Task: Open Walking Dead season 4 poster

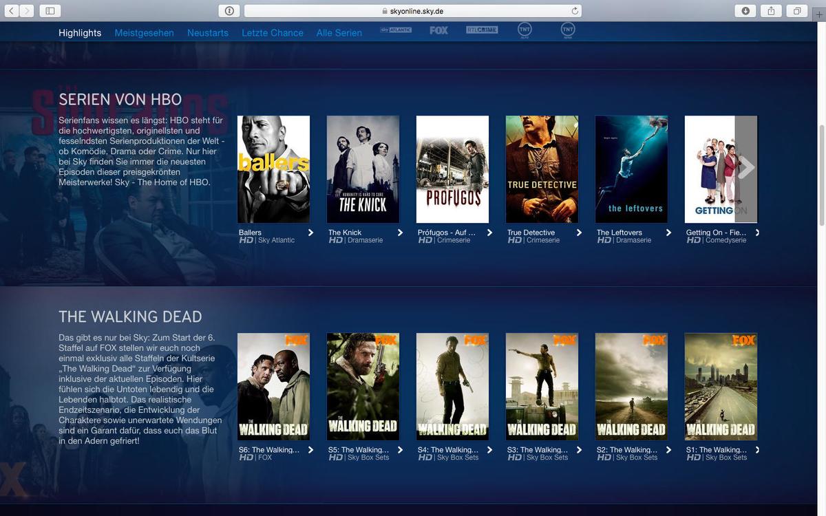Action: click(452, 387)
